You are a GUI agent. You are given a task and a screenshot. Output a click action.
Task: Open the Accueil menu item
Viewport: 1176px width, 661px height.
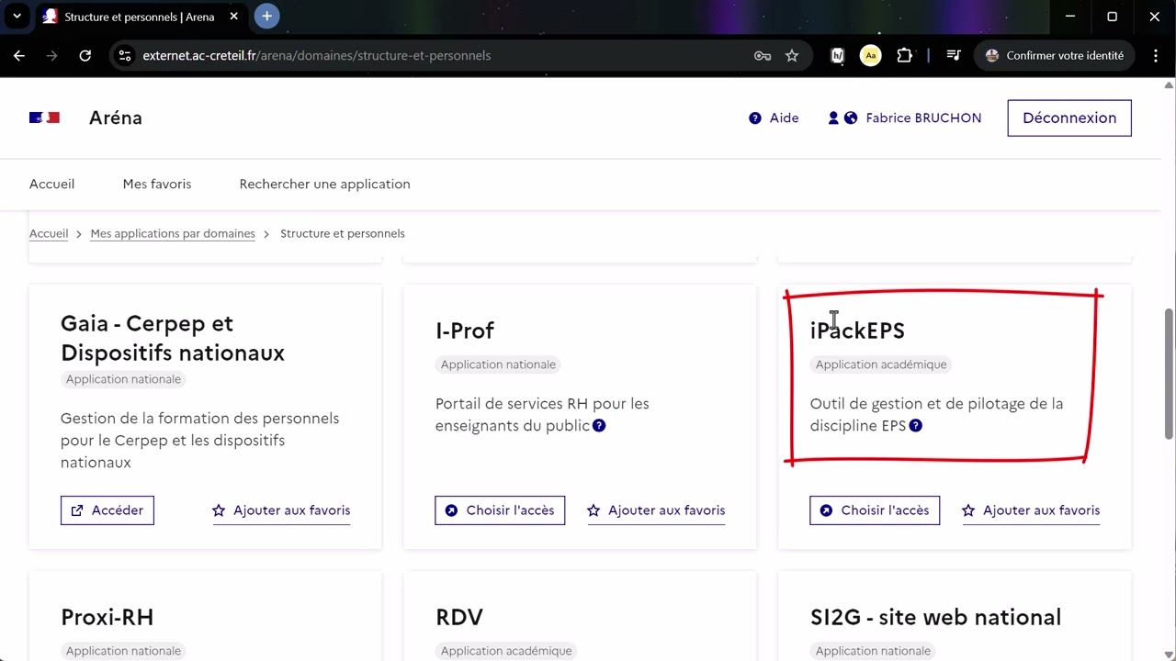[x=51, y=184]
